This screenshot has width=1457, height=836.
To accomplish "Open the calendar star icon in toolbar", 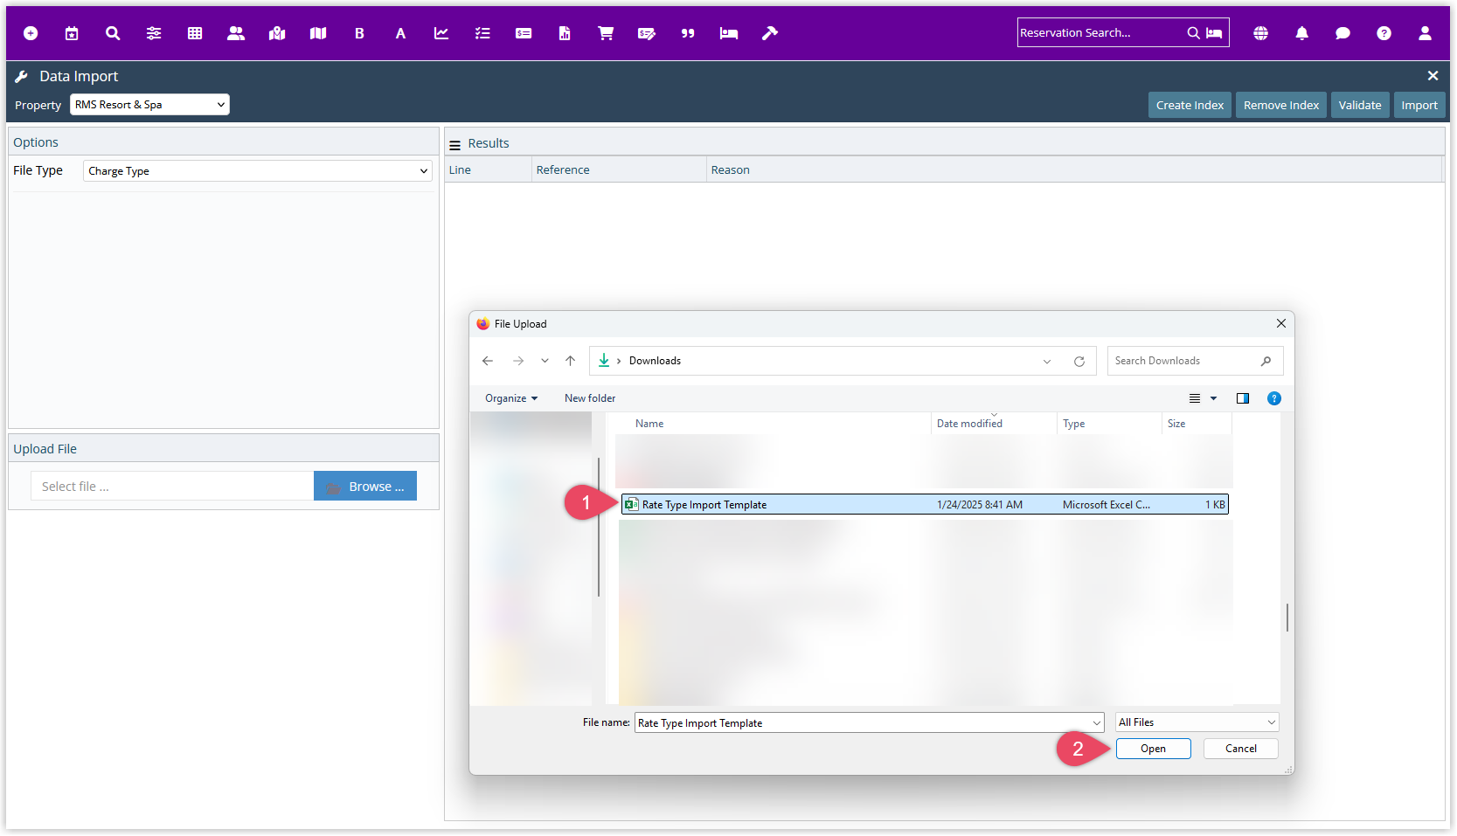I will click(x=72, y=33).
